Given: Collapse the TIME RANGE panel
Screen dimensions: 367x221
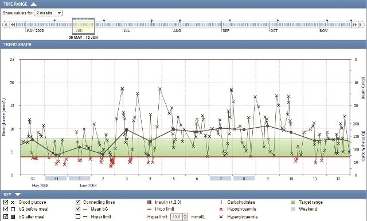Looking at the screenshot, I should tap(34, 4).
